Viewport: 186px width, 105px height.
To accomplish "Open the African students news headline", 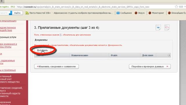I will (83, 13).
